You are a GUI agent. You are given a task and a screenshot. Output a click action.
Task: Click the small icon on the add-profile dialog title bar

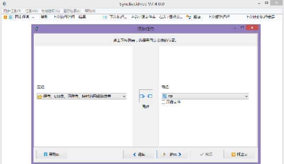[37, 28]
